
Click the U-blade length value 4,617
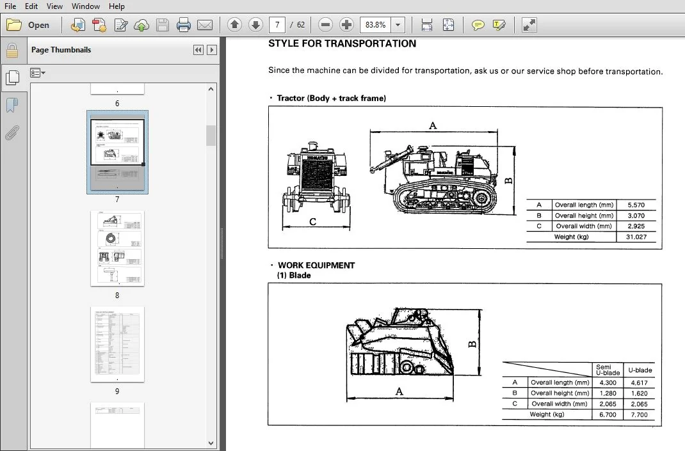tap(639, 383)
